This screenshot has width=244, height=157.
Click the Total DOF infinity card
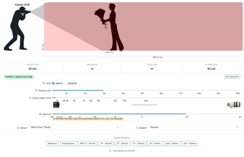click(x=152, y=67)
